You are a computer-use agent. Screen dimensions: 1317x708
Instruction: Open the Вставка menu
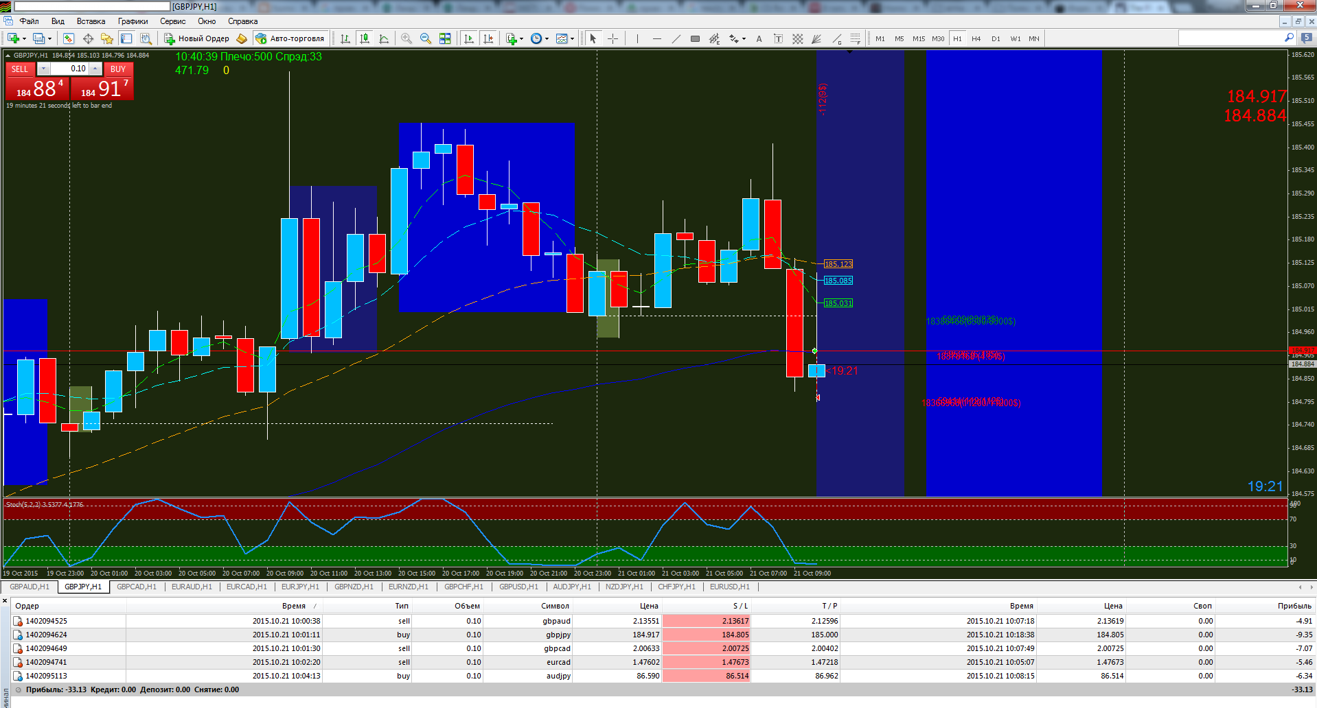[x=91, y=21]
